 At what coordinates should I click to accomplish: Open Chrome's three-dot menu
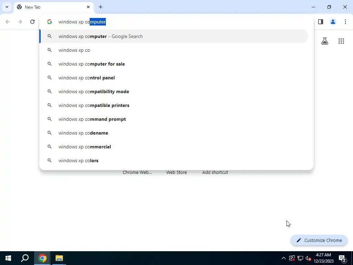345,22
